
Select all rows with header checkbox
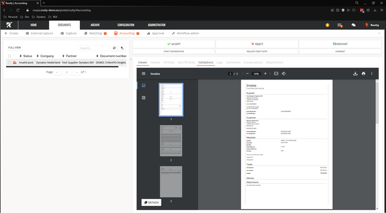[x=9, y=56]
